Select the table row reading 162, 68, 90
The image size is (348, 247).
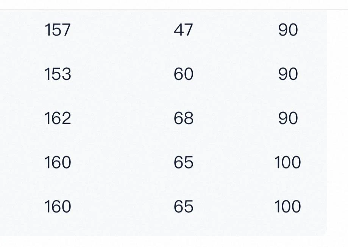121,118
